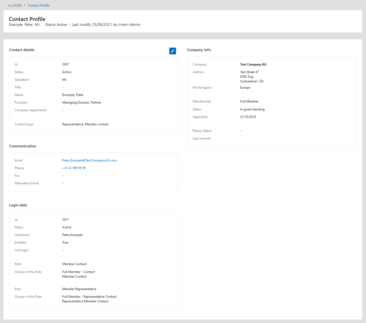Screen dimensions: 366x323
Task: Click the In good standing status value
Action: click(x=252, y=109)
